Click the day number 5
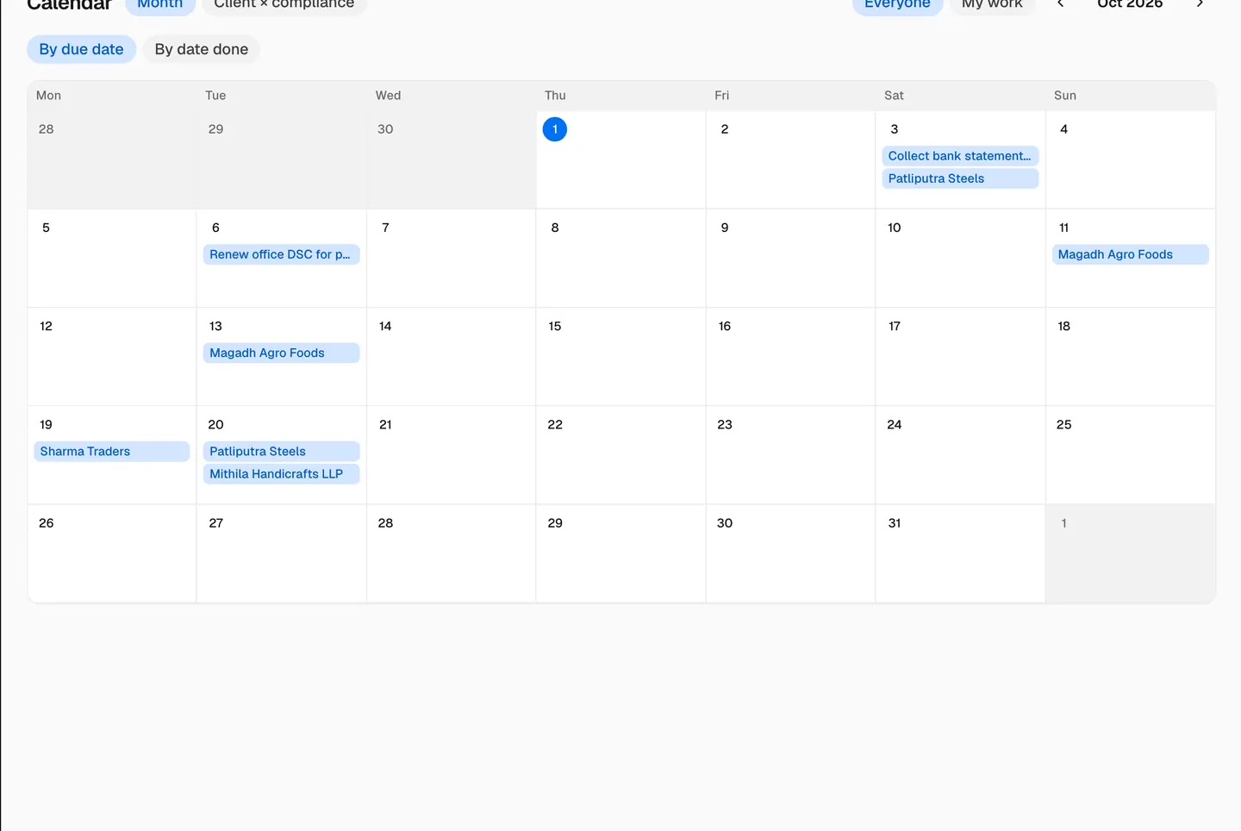The image size is (1241, 831). click(47, 228)
